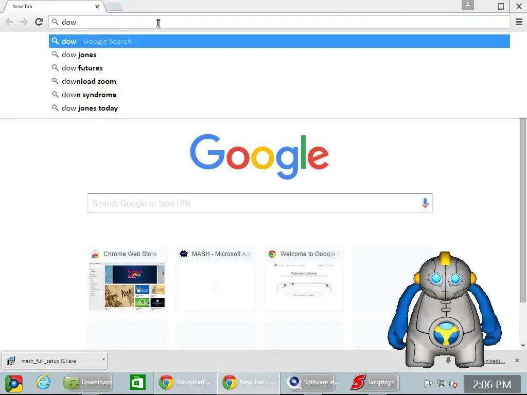Expand options arrow for mash_full_setup download
527x395 pixels.
coord(103,360)
